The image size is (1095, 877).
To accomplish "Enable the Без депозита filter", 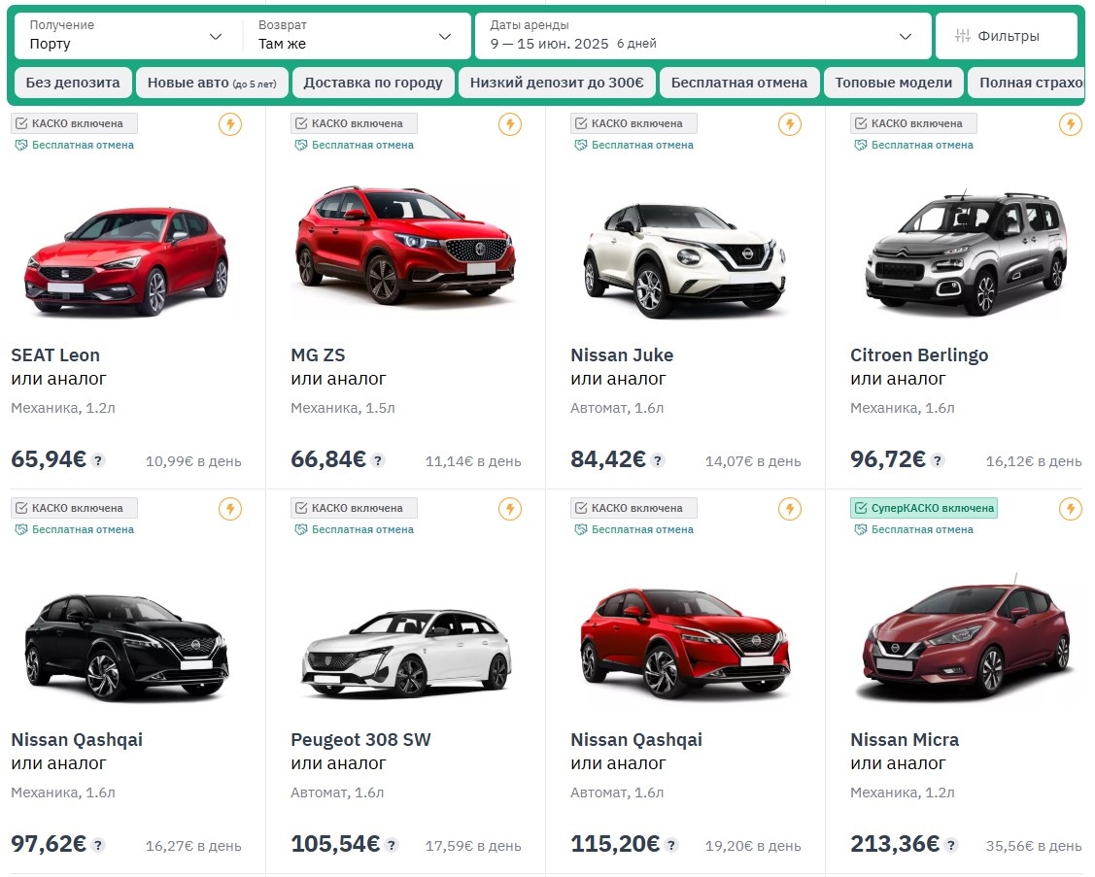I will [72, 83].
